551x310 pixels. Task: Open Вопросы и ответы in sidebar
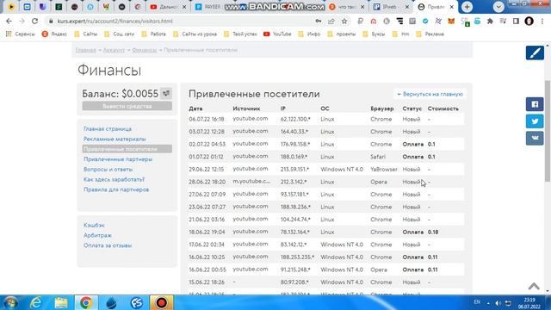108,170
